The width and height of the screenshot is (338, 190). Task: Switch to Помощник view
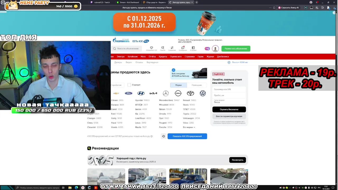pos(197,85)
